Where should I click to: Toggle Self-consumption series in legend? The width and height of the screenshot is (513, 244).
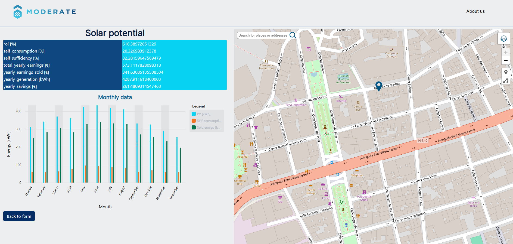pos(206,121)
